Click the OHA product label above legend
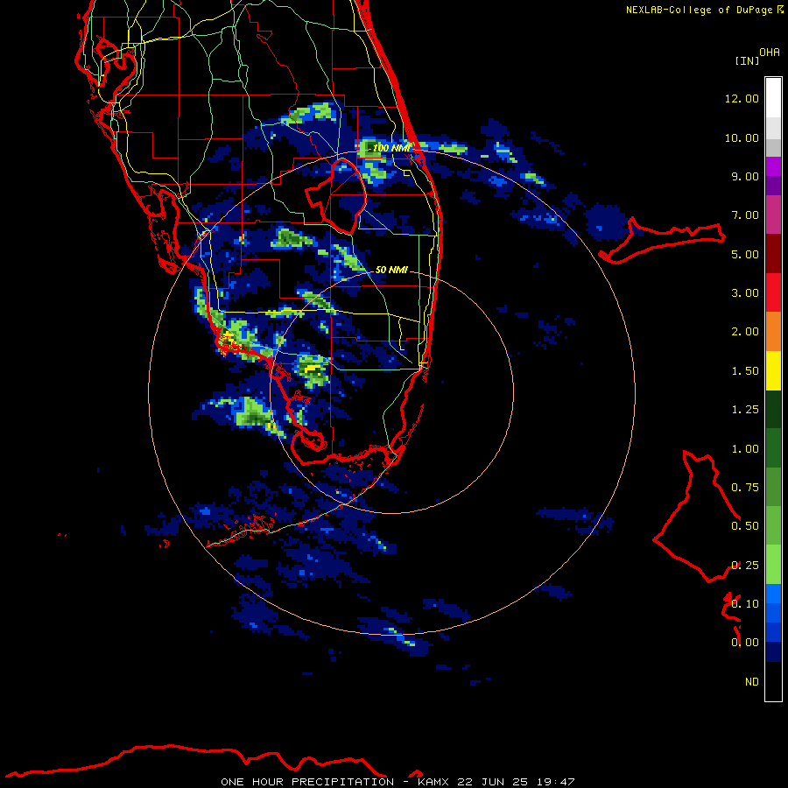Screen dimensions: 788x788 tap(770, 53)
